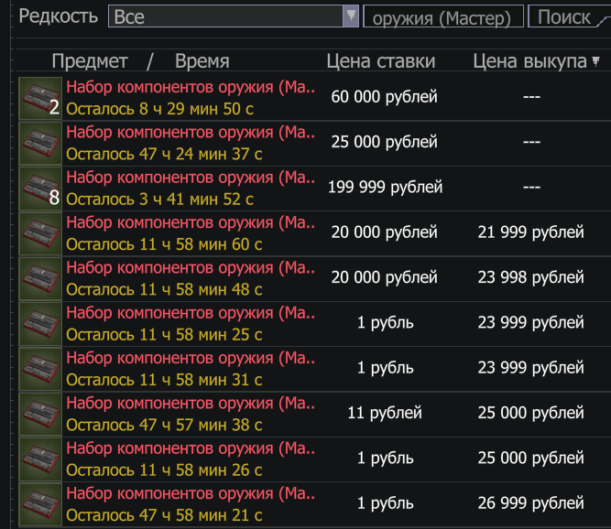Select icon of lot with 47 ч 24 мин left

[x=40, y=143]
